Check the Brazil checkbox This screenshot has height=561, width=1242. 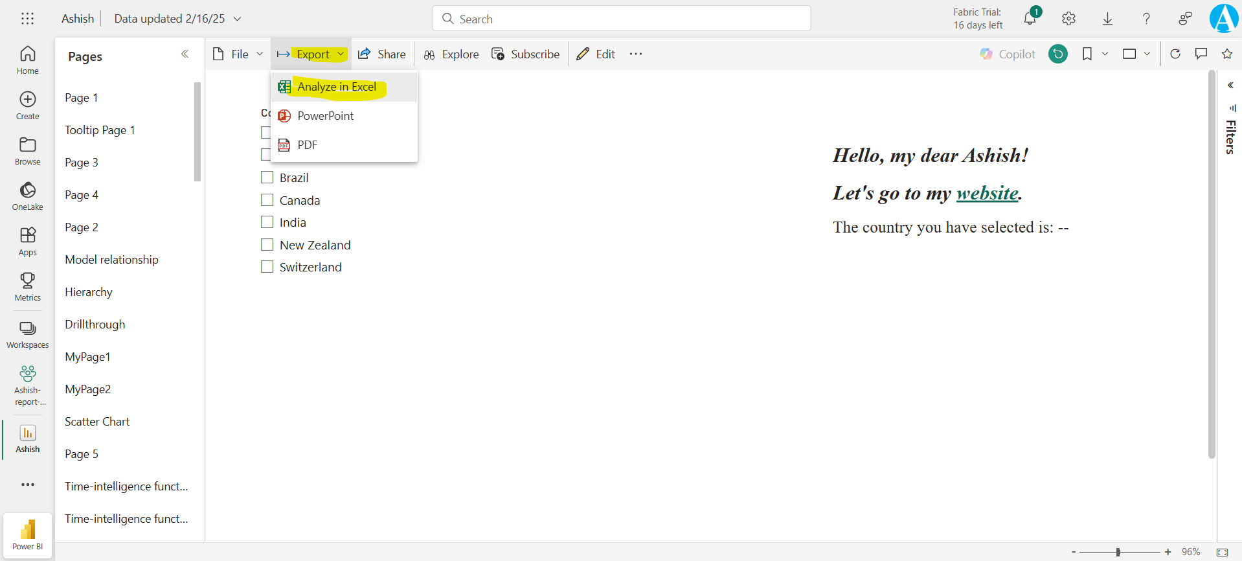point(267,177)
